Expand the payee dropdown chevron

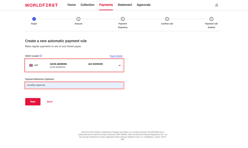120,65
